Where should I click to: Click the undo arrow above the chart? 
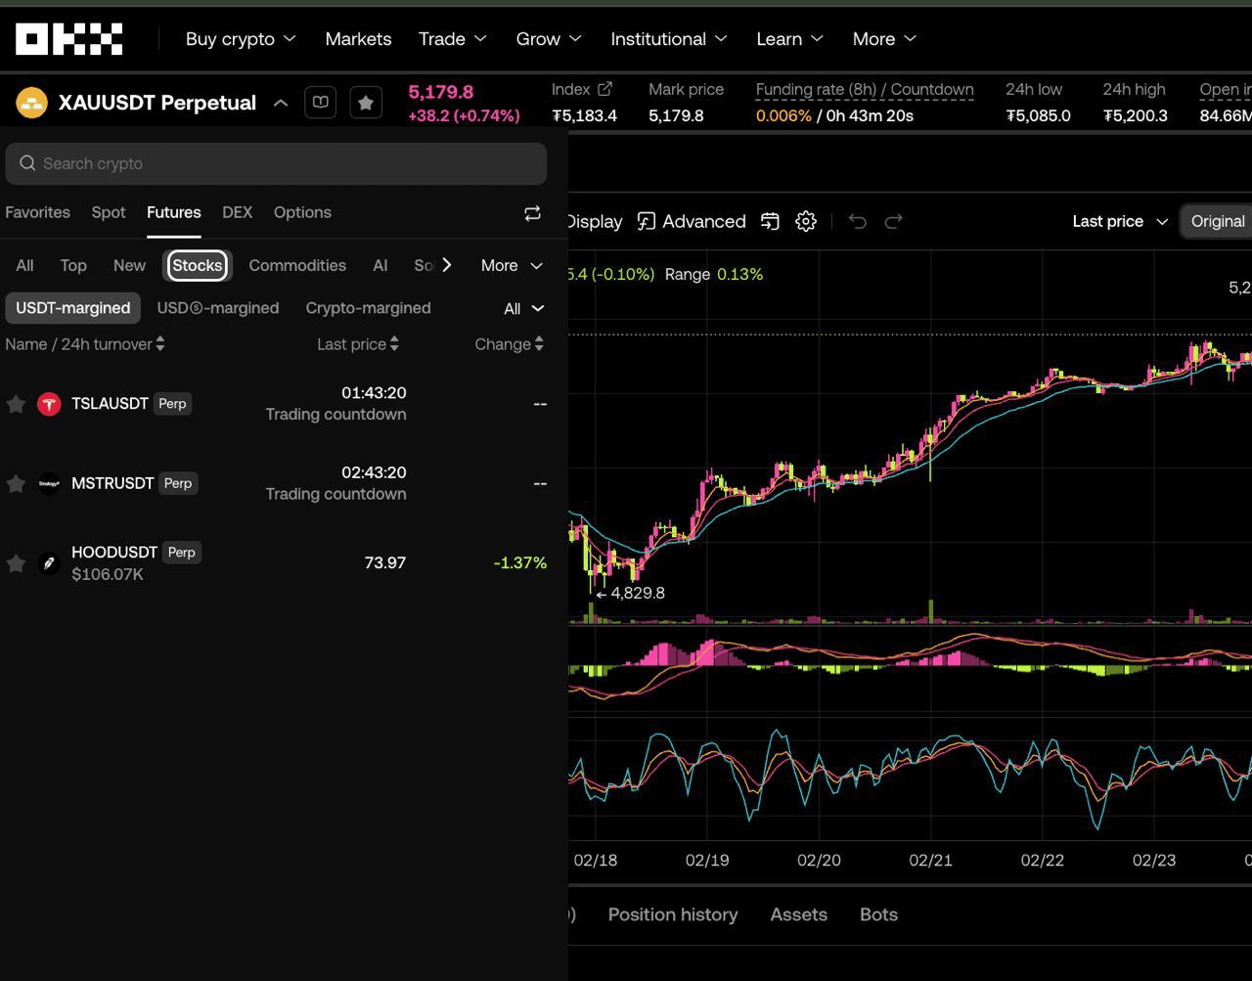pyautogui.click(x=857, y=221)
